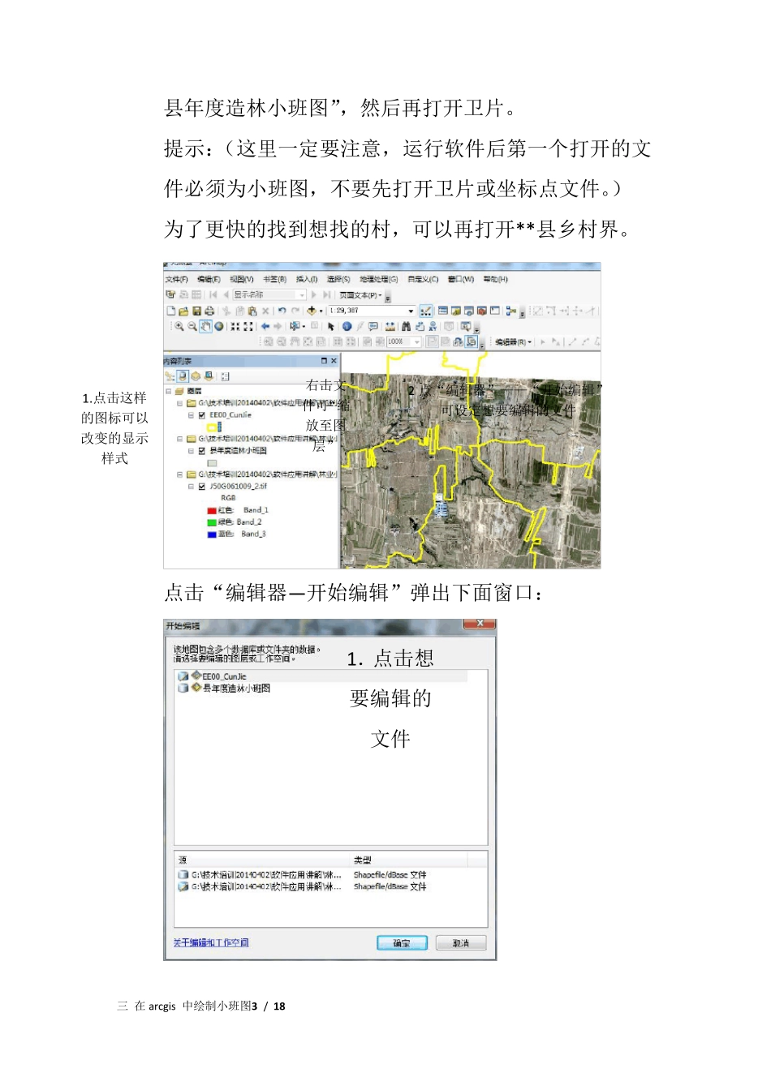Select the Zoom Out magnifier tool
This screenshot has width=771, height=1090.
coord(192,327)
